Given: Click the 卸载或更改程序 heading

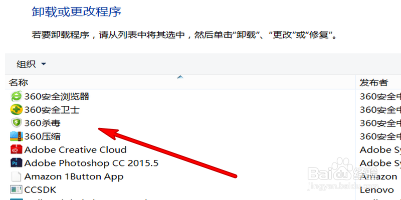Looking at the screenshot, I should 77,11.
